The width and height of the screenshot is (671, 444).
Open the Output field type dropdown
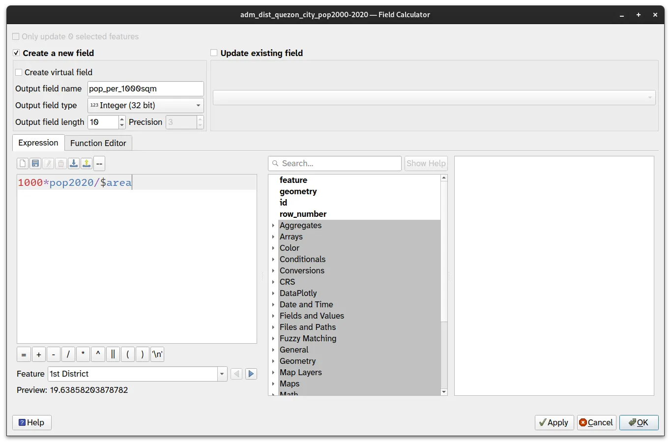tap(146, 105)
